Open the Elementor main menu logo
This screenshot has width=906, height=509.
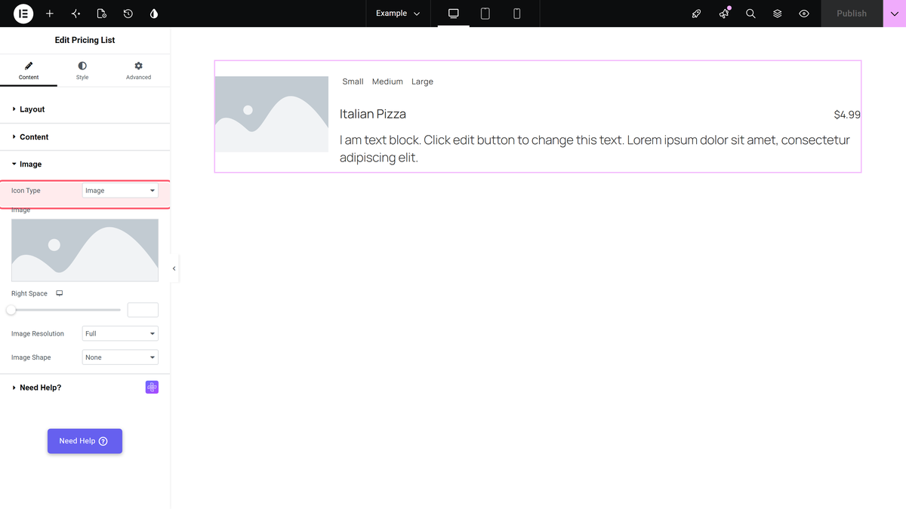[x=23, y=14]
